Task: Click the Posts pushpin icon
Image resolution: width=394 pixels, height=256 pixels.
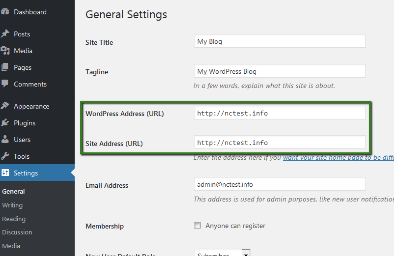Action: (5, 34)
